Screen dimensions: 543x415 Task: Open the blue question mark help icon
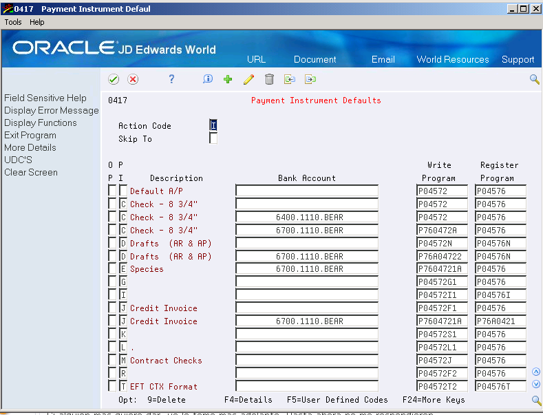point(171,79)
